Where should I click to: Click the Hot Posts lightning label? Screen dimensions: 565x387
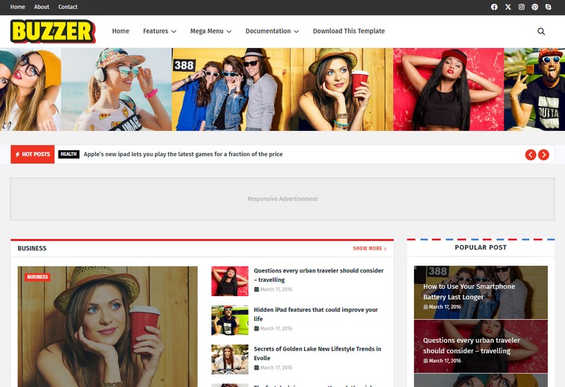coord(32,154)
